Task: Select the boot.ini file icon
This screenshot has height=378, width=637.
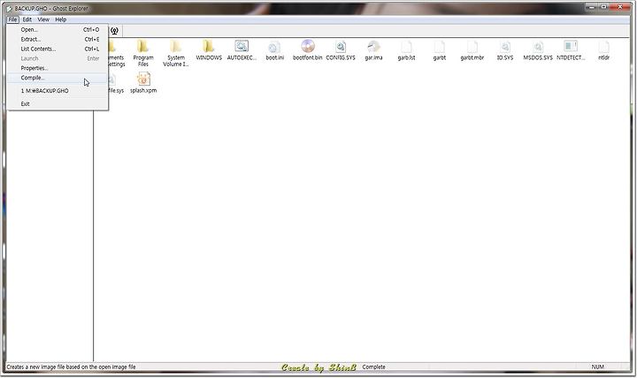Action: coord(274,47)
